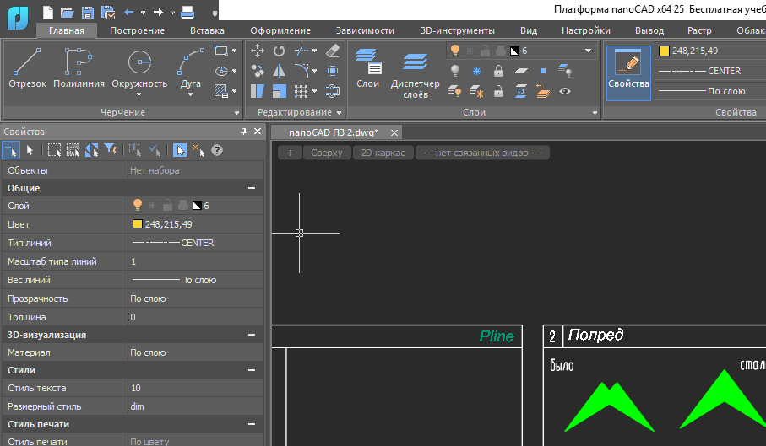This screenshot has height=446, width=766.
Task: Click нет связанных видов button
Action: click(482, 153)
